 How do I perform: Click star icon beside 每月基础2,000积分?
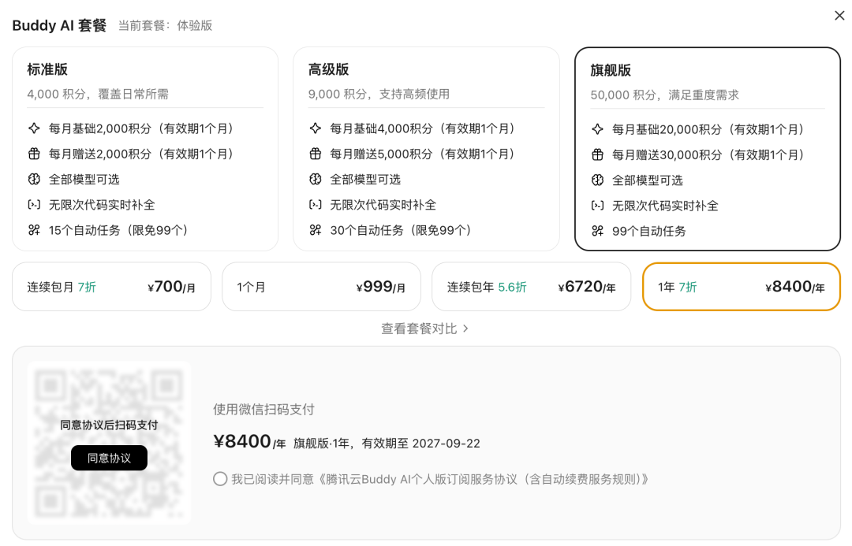pos(34,128)
